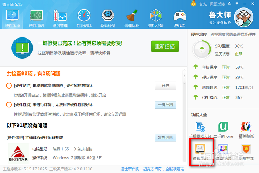Click 主设备库版本 4.2.0.1110 status text

click(x=71, y=169)
